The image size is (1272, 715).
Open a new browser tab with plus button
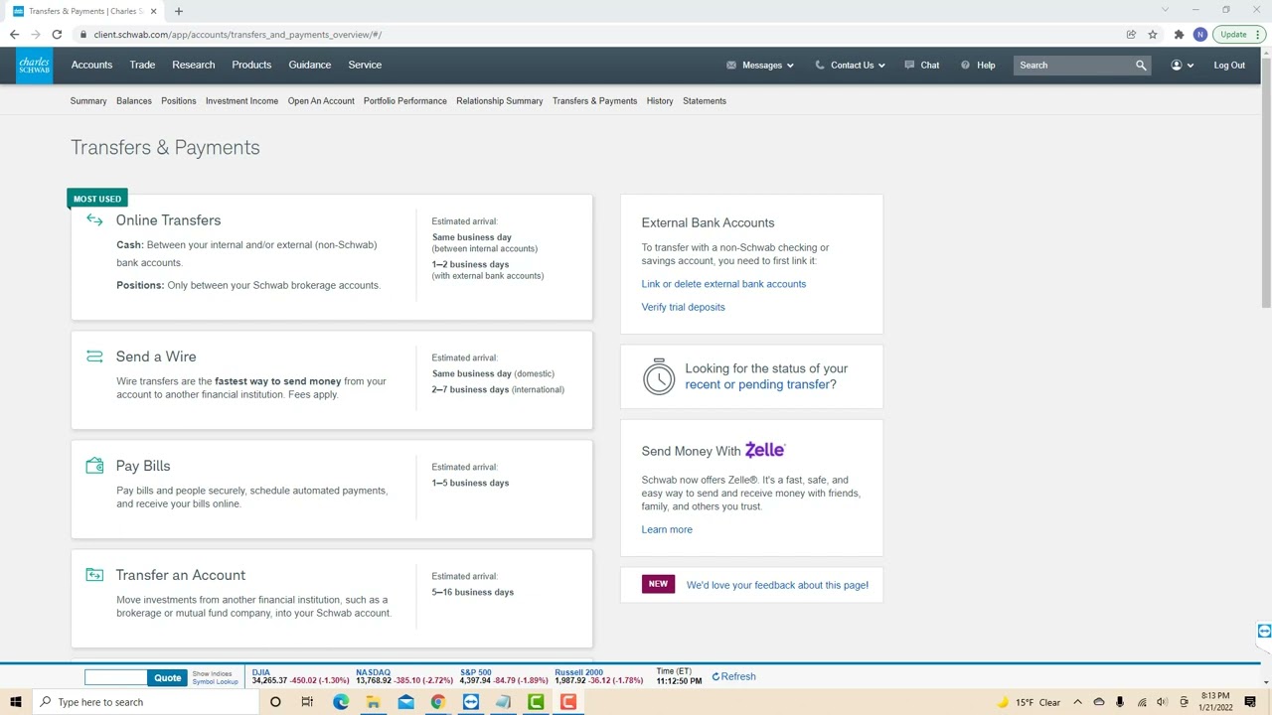[x=179, y=11]
